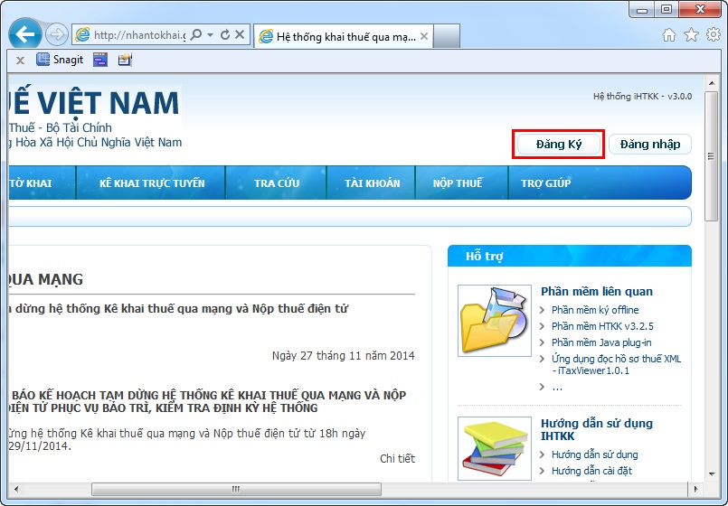728x506 pixels.
Task: Click the Snagit toolbar button
Action: [60, 60]
